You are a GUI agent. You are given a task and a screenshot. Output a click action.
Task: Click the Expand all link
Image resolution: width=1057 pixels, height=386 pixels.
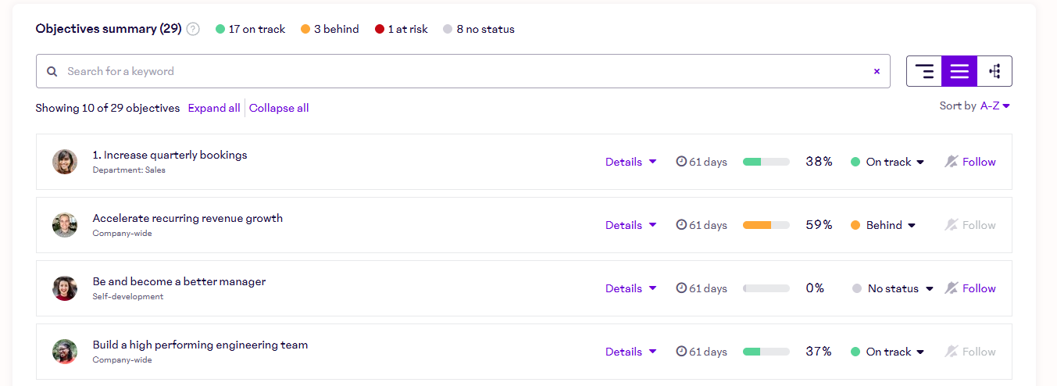214,108
